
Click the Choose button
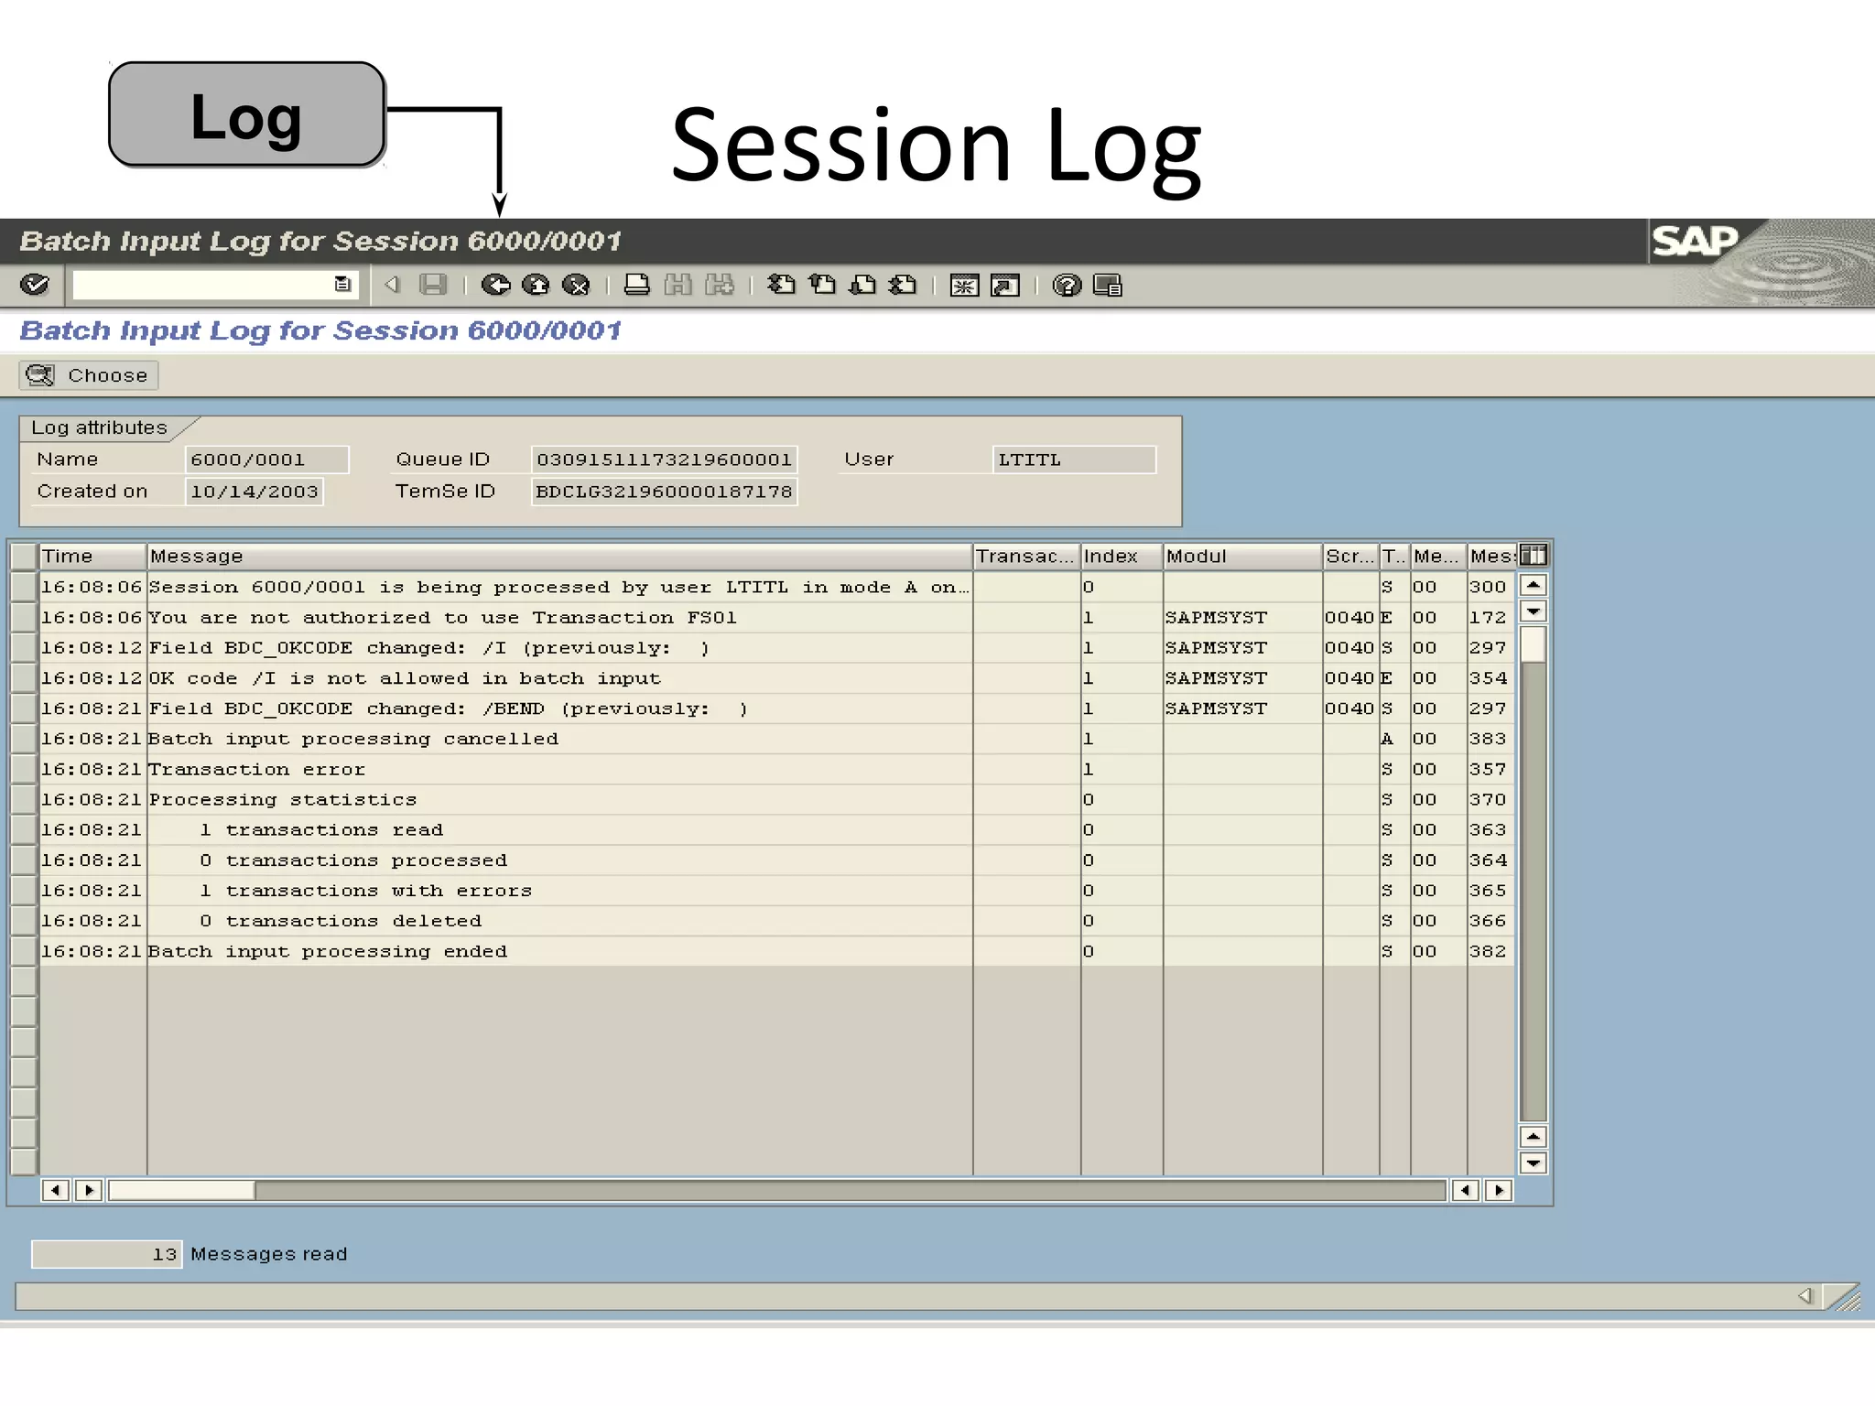pyautogui.click(x=89, y=375)
